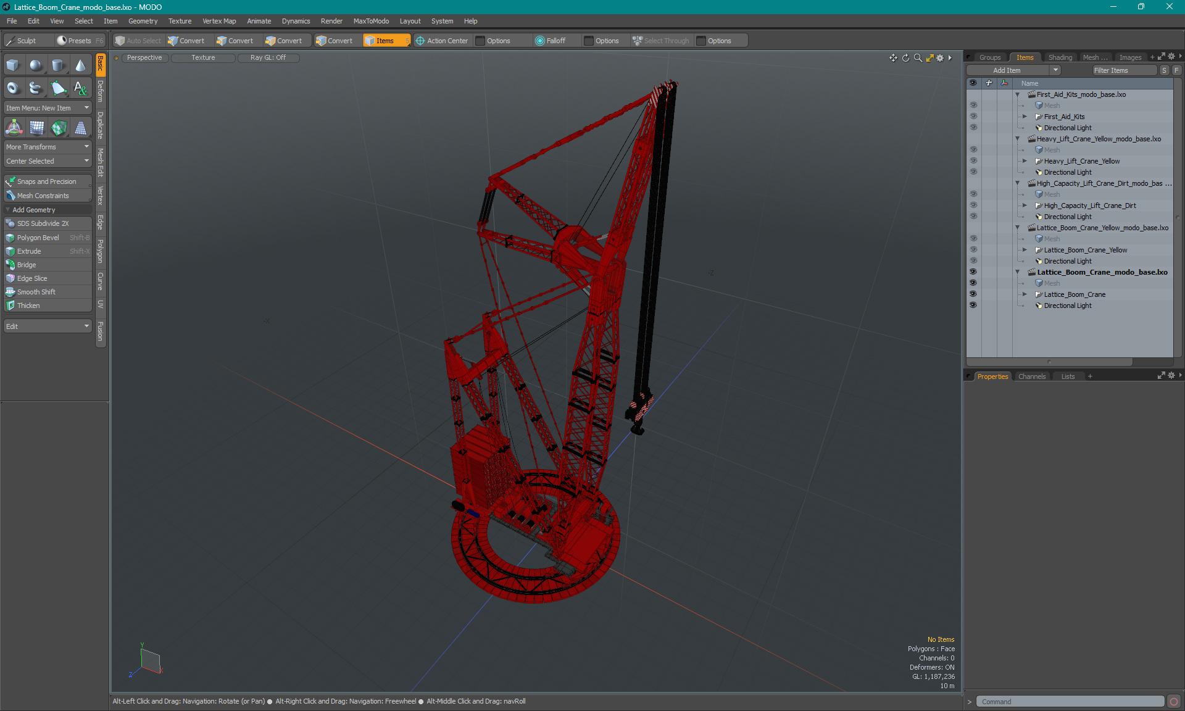Screen dimensions: 1185x711
Task: Select the soft deform grid tool
Action: point(36,128)
